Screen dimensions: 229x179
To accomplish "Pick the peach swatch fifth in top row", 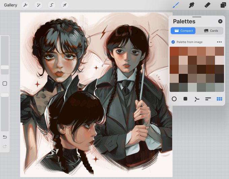I will [x=210, y=51].
